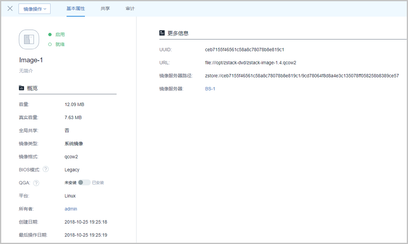Show help tooltip for QGA
408x244 pixels.
click(36, 183)
